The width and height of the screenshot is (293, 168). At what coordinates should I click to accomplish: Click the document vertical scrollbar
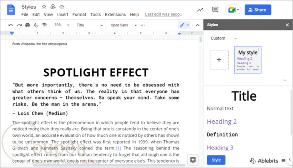click(x=201, y=39)
